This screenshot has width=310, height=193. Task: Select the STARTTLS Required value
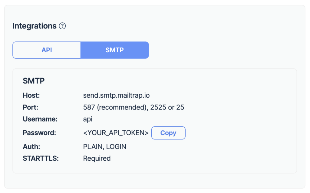click(x=97, y=158)
